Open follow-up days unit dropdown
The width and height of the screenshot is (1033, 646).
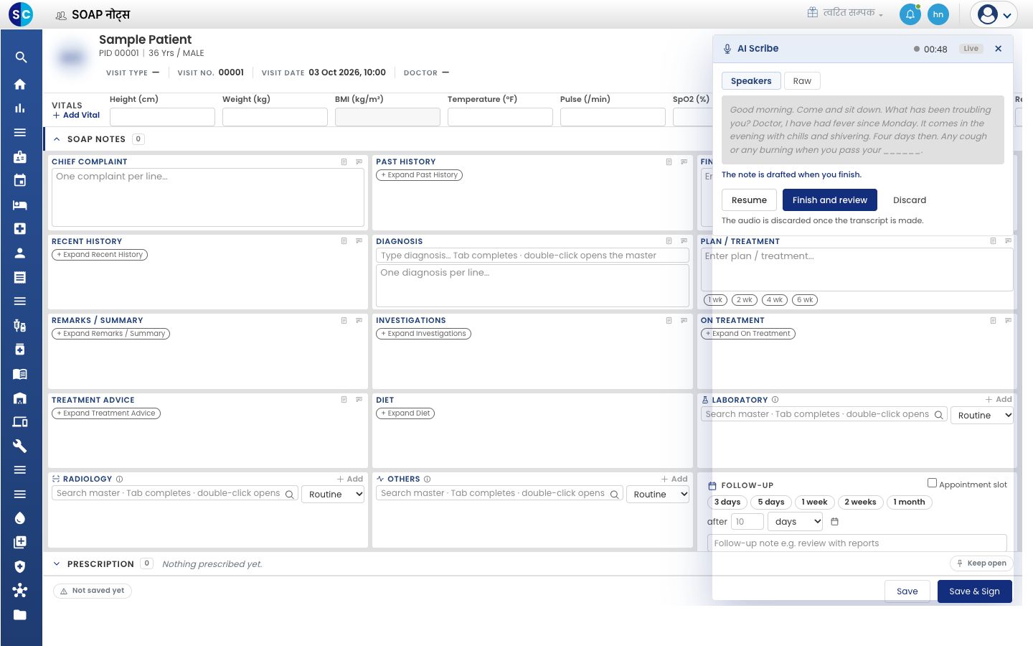796,522
